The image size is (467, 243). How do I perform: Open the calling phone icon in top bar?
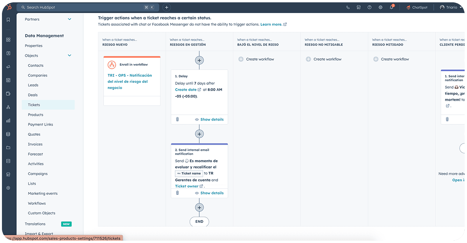[x=348, y=7]
